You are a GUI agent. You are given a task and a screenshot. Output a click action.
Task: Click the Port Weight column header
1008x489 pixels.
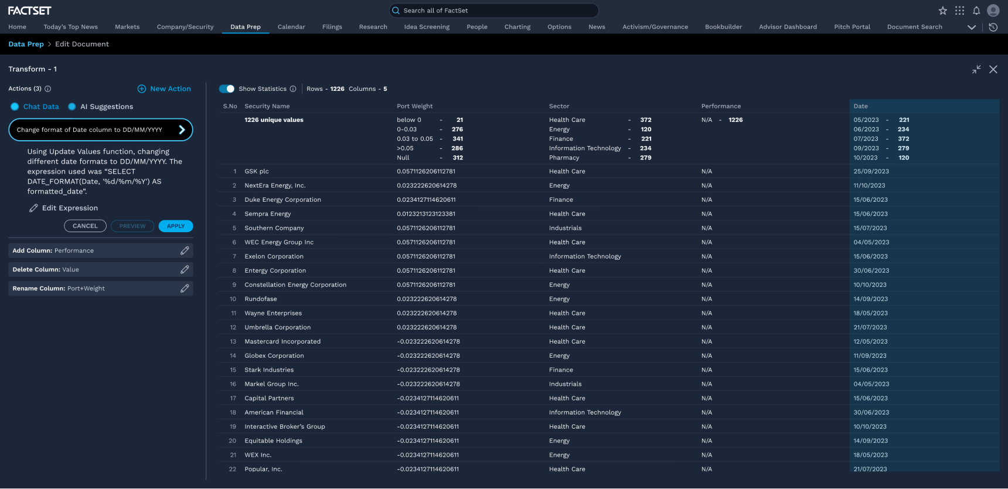(x=415, y=106)
